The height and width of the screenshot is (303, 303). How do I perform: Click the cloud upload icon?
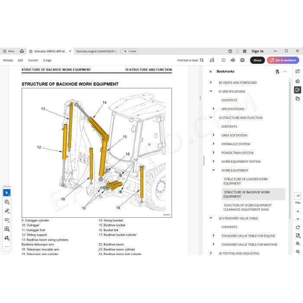click(x=233, y=60)
